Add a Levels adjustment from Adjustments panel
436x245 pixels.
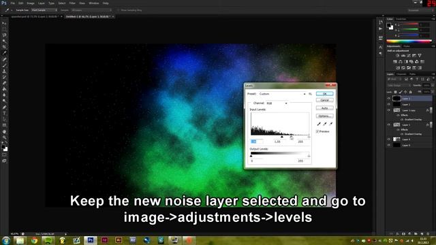click(x=403, y=56)
